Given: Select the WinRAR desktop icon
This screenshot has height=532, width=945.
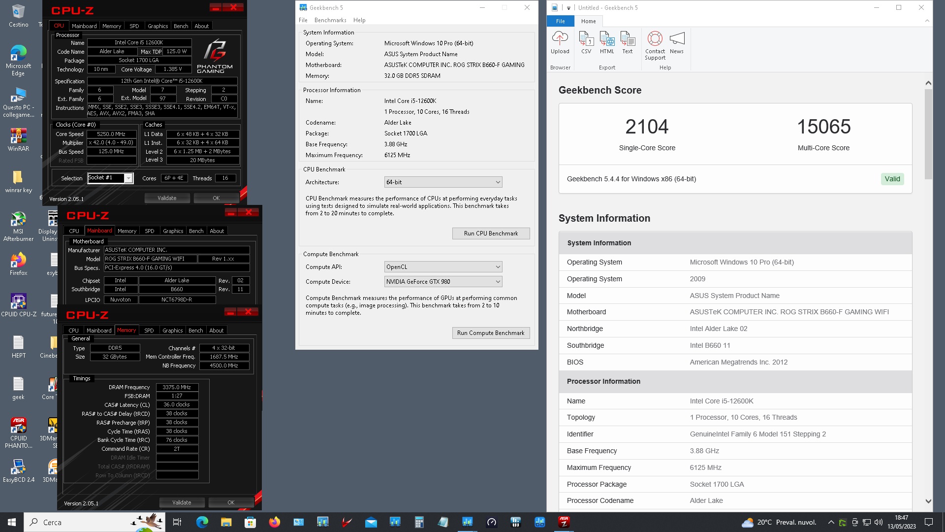Looking at the screenshot, I should pos(19,139).
